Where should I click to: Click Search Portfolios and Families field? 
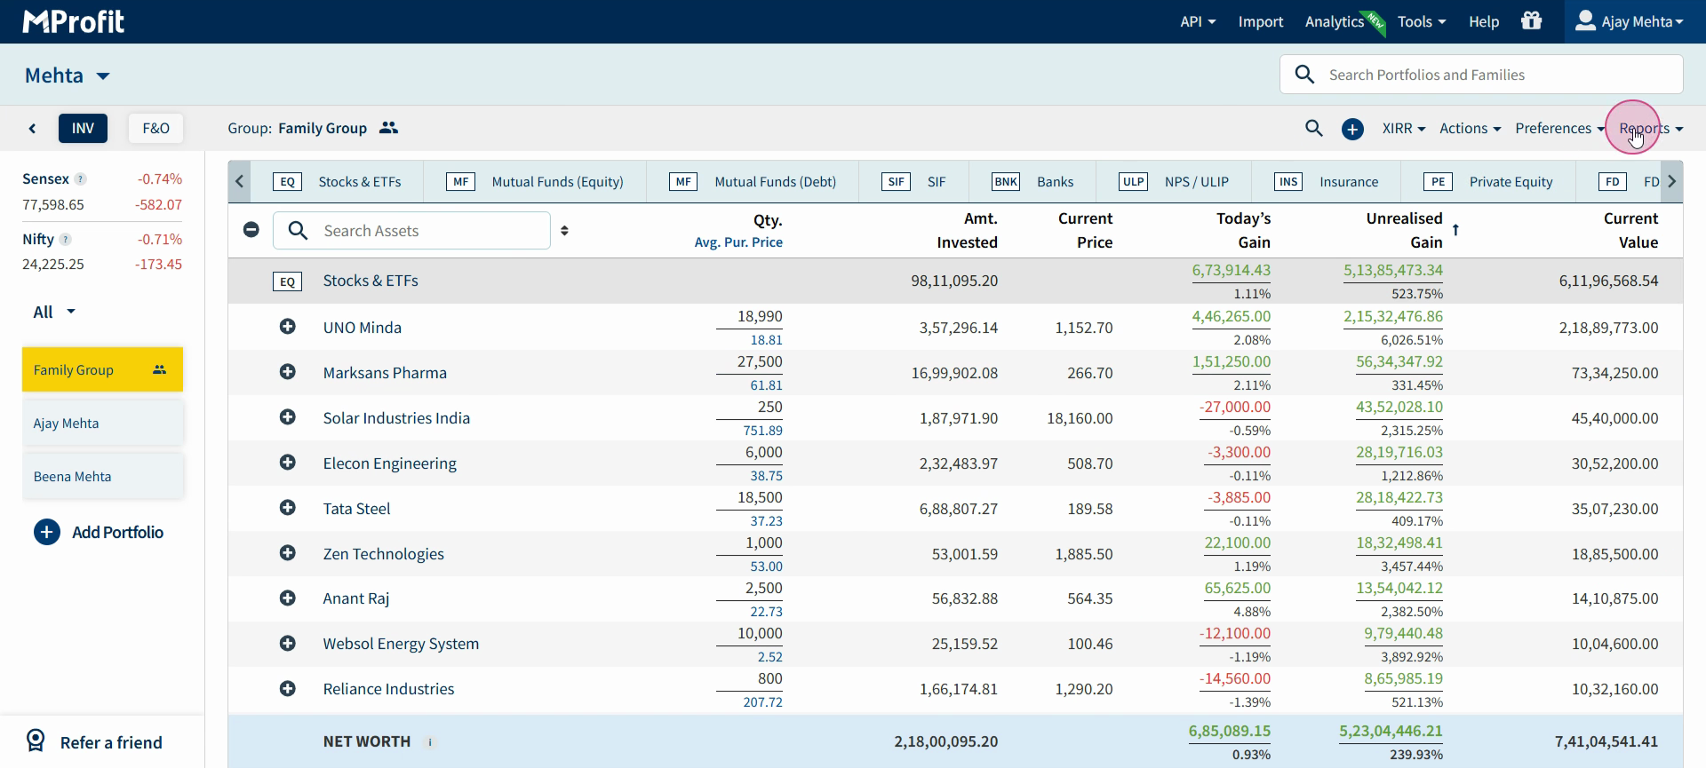click(1481, 75)
